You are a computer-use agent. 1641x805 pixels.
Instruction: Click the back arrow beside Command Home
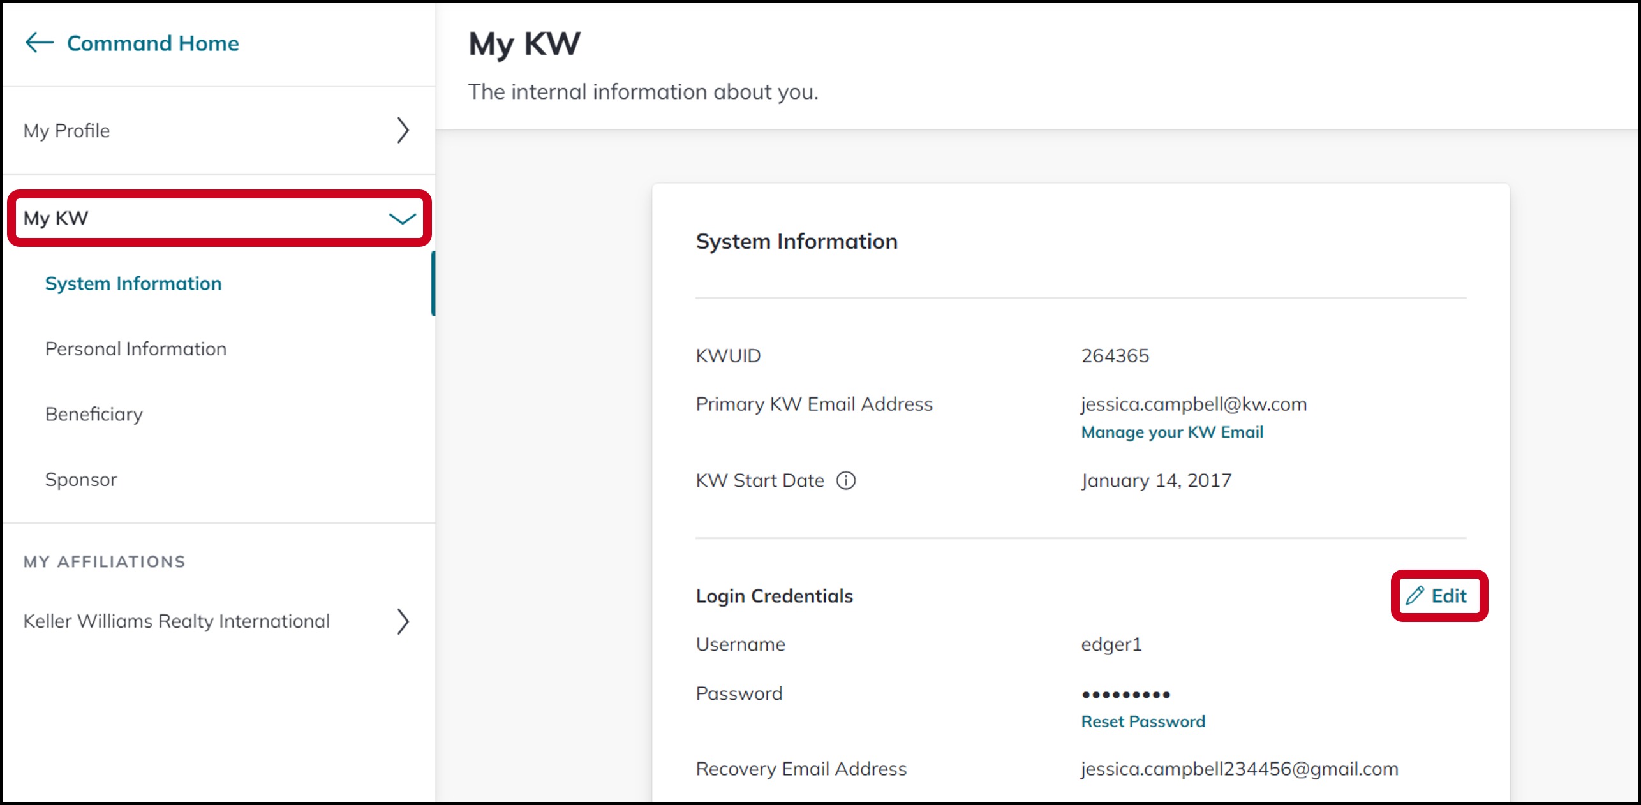pyautogui.click(x=39, y=43)
